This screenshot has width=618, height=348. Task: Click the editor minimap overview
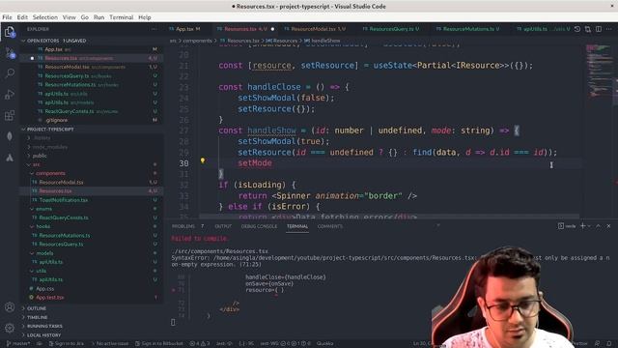click(598, 71)
